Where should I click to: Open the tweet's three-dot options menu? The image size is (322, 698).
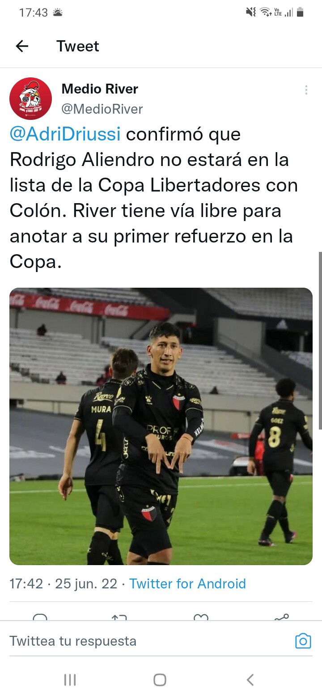point(306,90)
